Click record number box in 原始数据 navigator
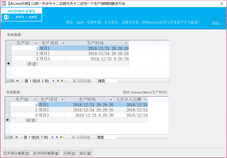The width and height of the screenshot is (227, 158). 37,81
